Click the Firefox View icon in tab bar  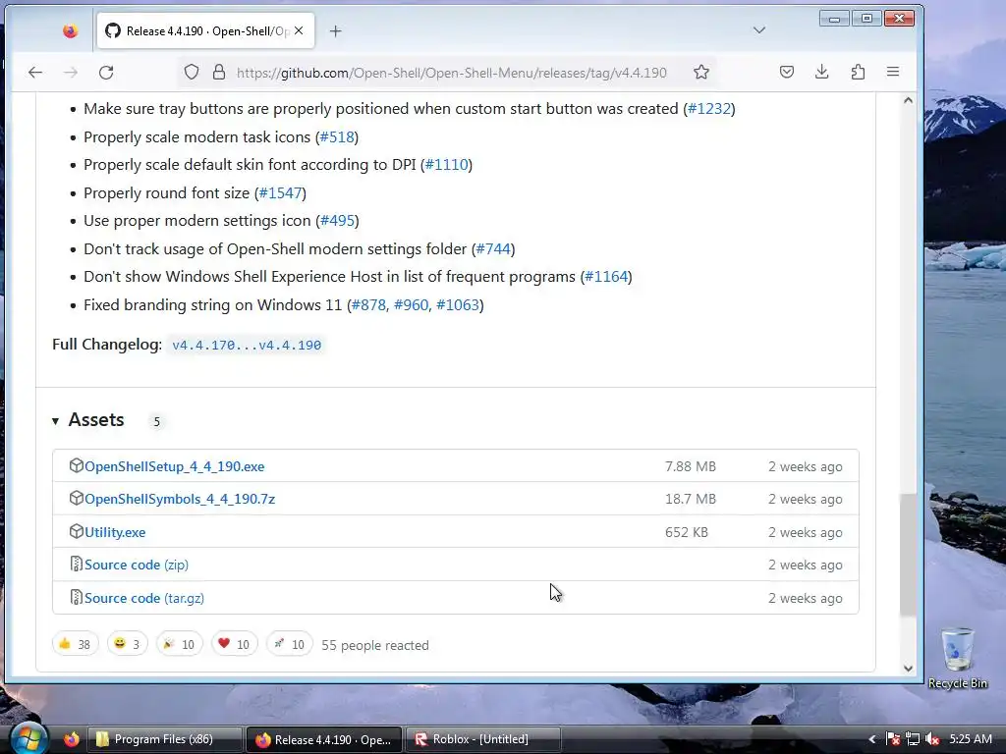[70, 30]
